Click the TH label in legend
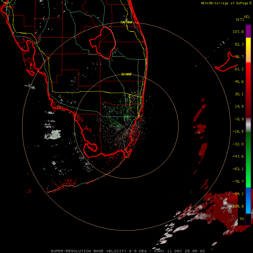Viewport: 253px width, 253px height. [x=241, y=219]
